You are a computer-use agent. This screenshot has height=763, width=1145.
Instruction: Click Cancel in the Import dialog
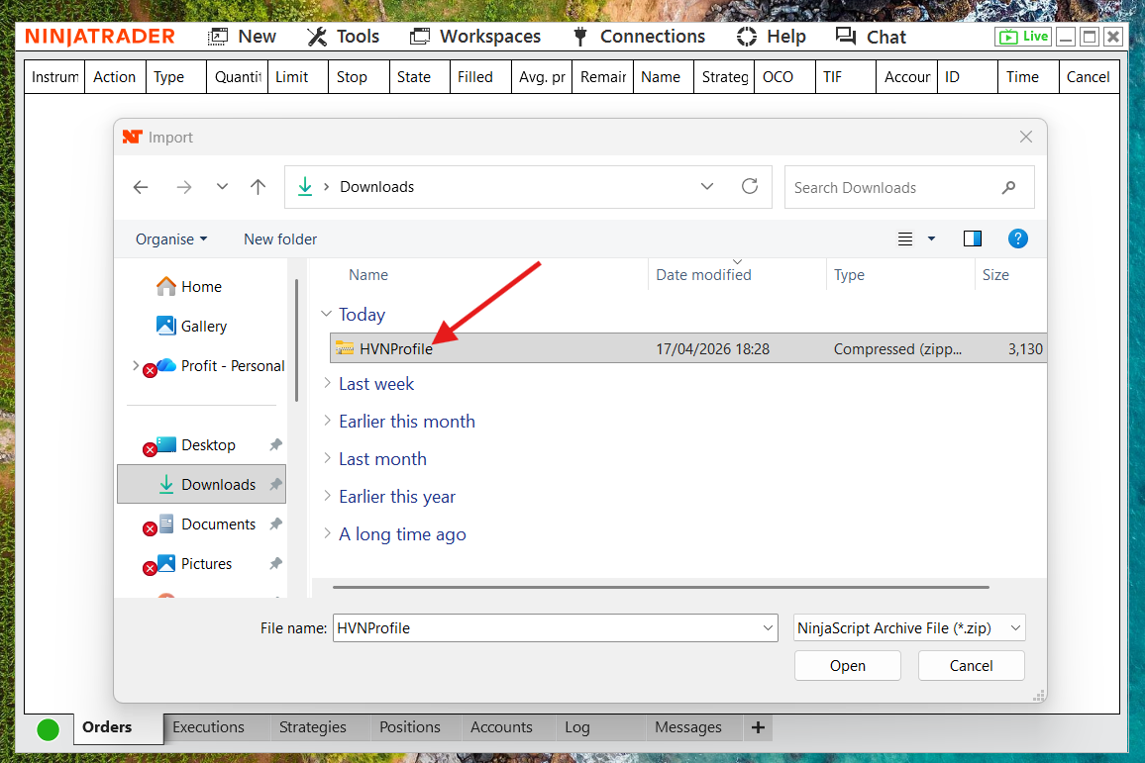click(x=972, y=666)
